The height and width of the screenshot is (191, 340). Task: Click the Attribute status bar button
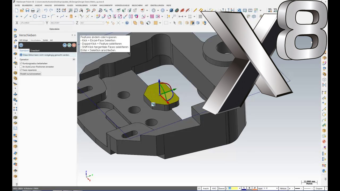[x=283, y=188]
